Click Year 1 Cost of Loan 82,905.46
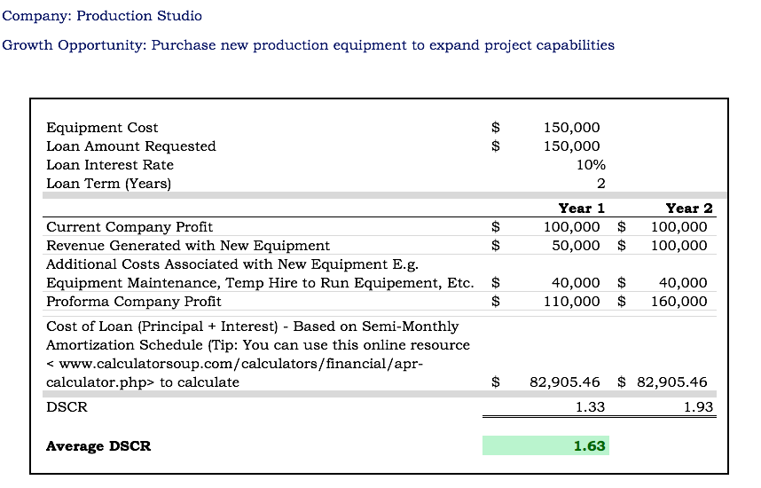This screenshot has width=761, height=488. (x=564, y=382)
